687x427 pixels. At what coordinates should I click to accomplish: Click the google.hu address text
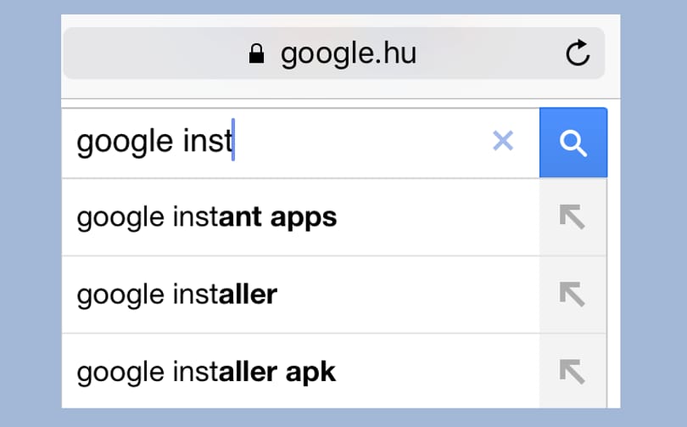click(x=349, y=54)
